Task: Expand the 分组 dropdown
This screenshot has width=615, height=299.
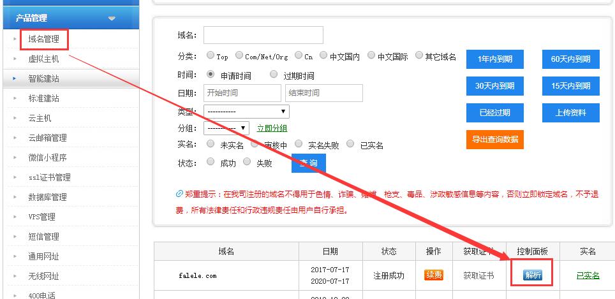Action: [226, 128]
